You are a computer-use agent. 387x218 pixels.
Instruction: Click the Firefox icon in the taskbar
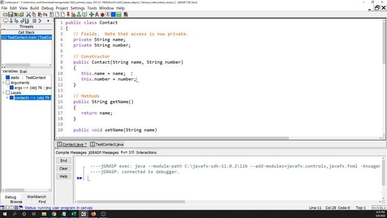coord(93,214)
